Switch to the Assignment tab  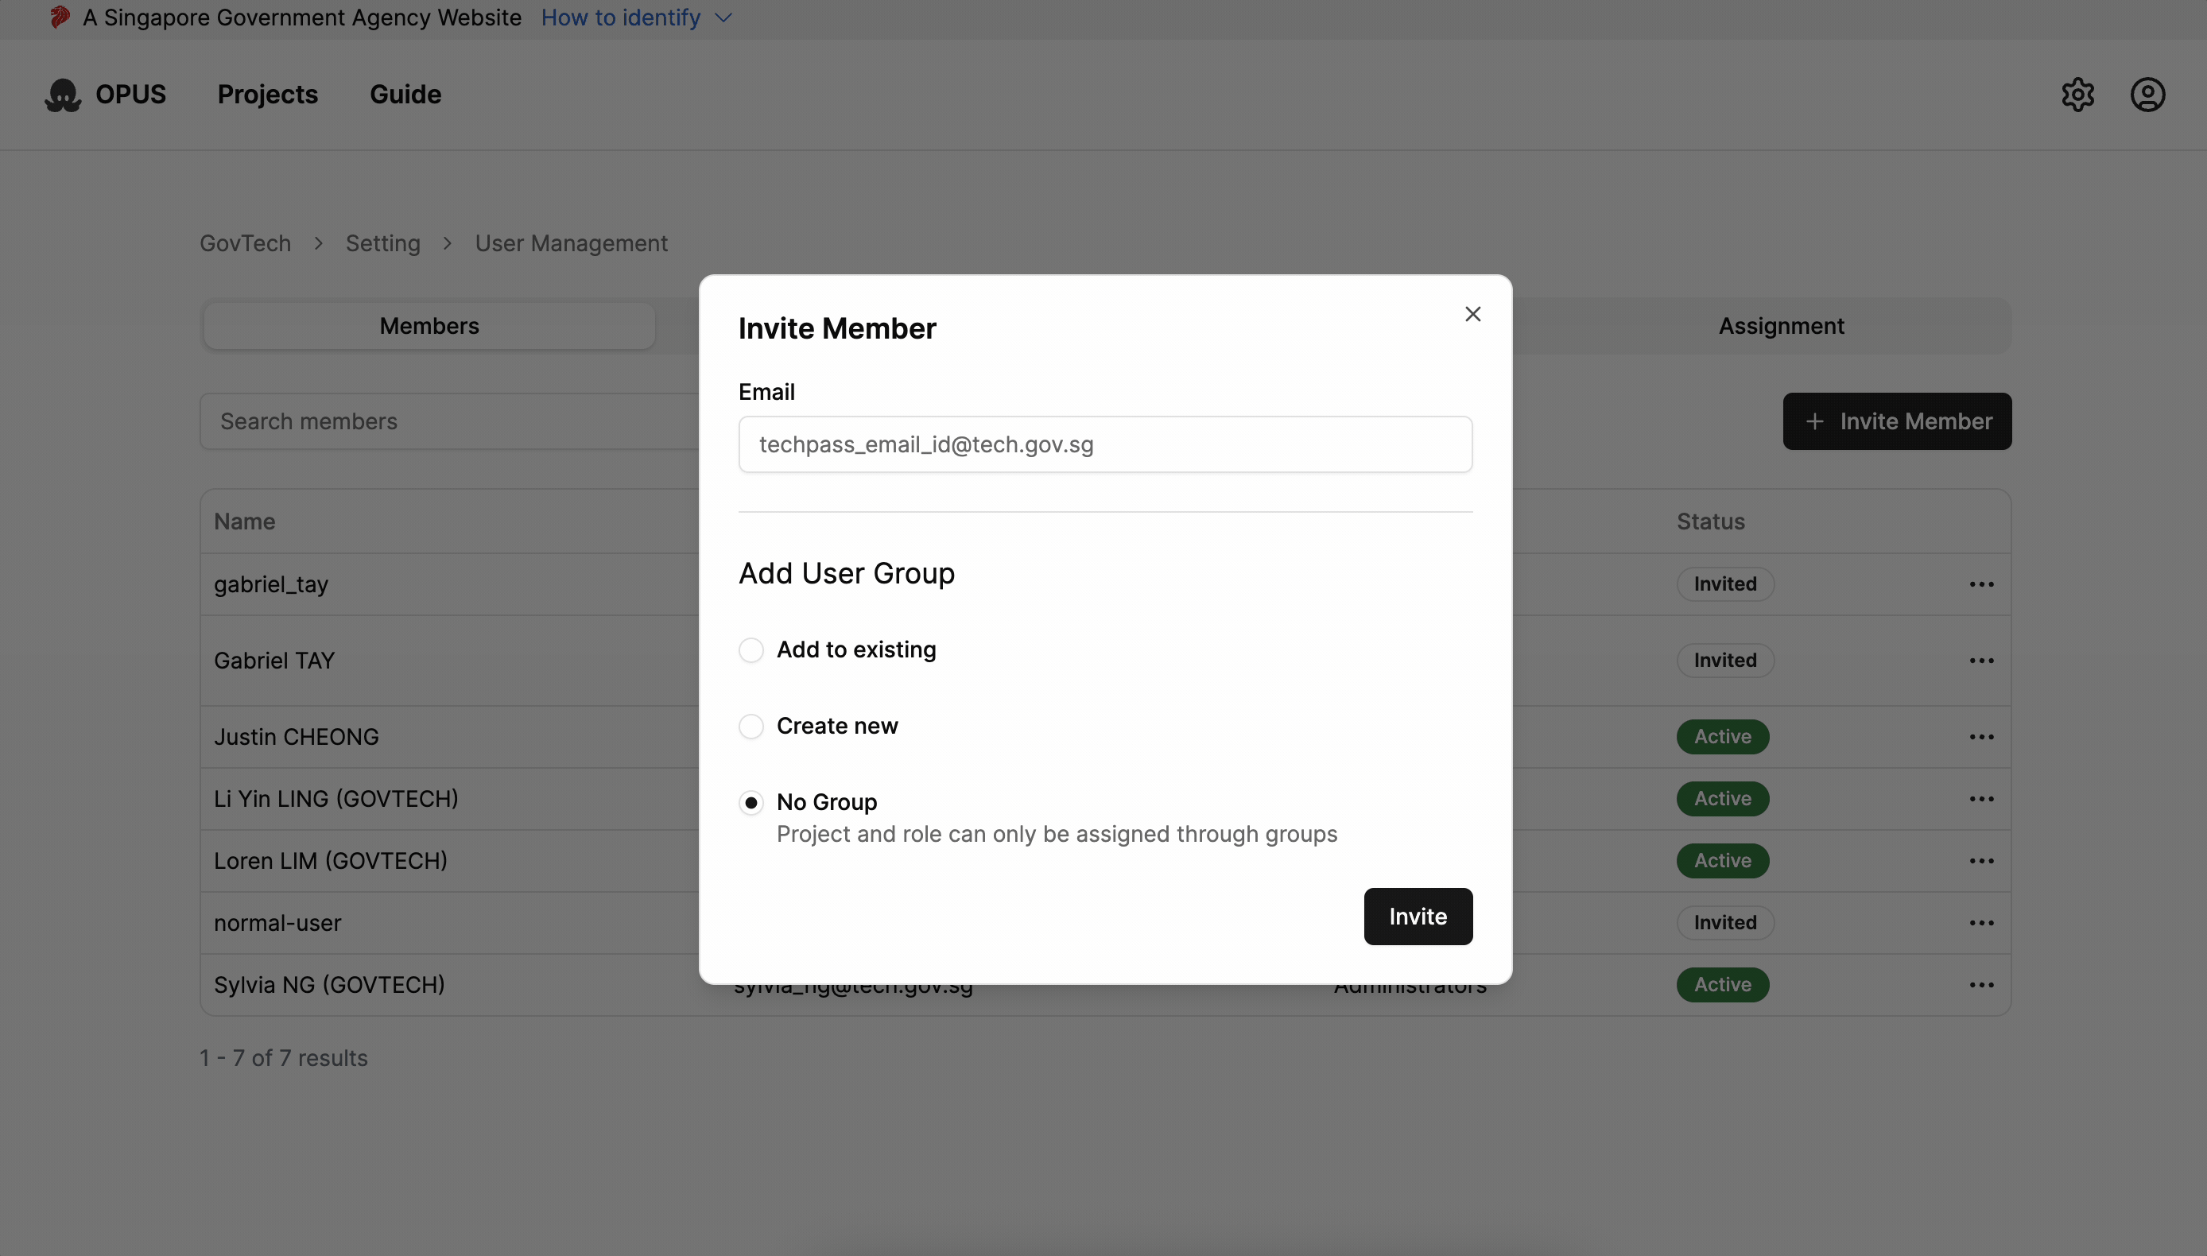[x=1781, y=326]
